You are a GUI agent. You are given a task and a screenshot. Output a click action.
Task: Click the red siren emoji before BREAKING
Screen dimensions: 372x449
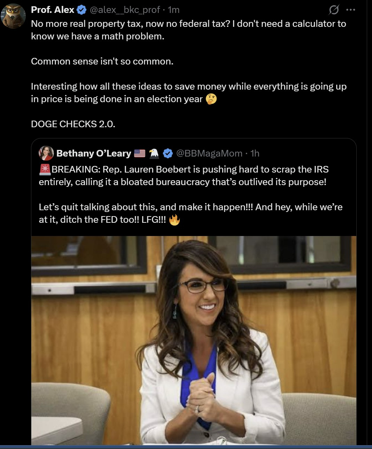tap(45, 169)
